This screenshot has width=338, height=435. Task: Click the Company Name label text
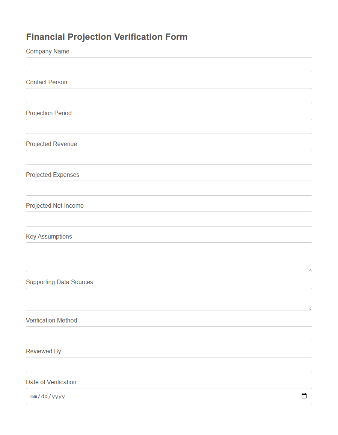(x=47, y=51)
